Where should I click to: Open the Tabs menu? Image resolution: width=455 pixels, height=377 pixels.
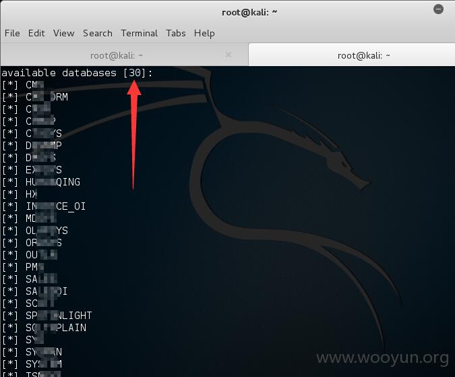[175, 33]
